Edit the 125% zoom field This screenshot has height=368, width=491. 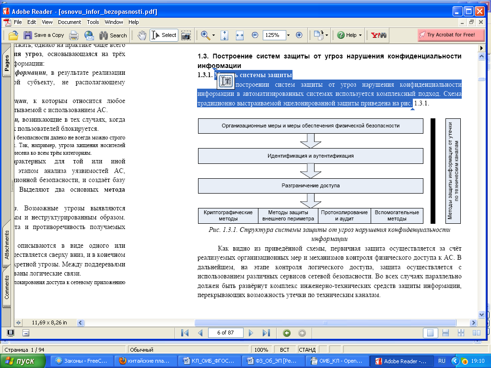(x=274, y=35)
